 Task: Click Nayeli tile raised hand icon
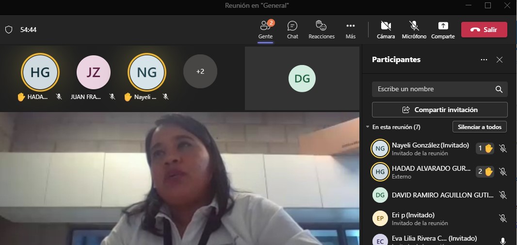128,97
